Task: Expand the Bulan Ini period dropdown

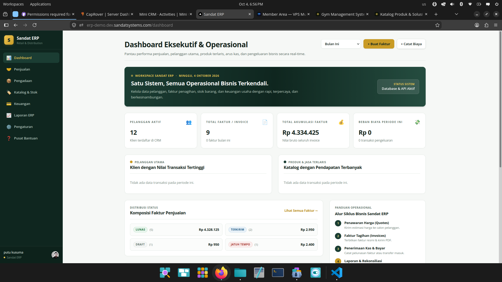Action: coord(341,44)
